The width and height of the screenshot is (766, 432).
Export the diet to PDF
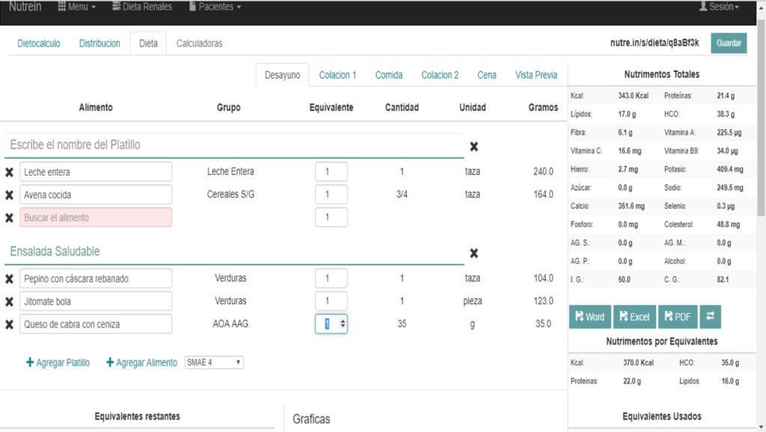point(677,317)
